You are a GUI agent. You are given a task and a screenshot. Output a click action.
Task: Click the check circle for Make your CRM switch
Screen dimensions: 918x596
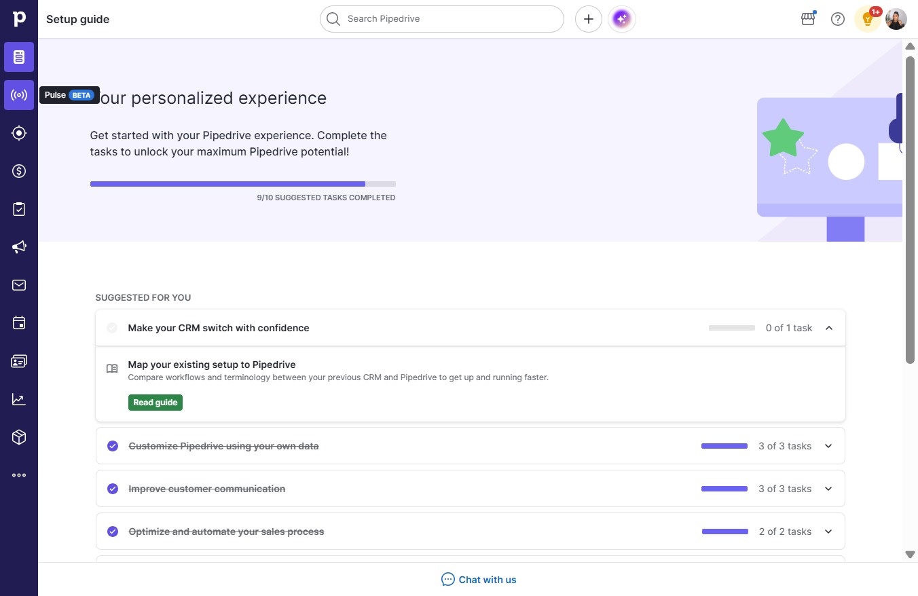(112, 328)
